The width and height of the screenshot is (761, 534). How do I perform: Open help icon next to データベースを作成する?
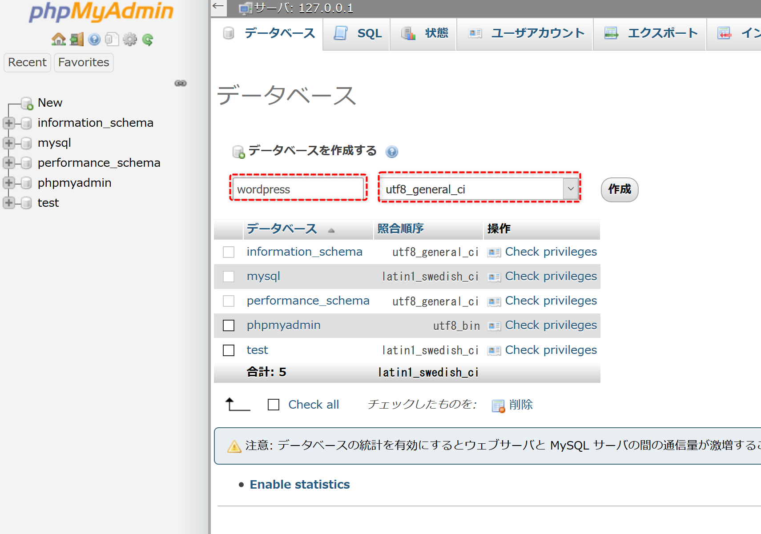392,152
